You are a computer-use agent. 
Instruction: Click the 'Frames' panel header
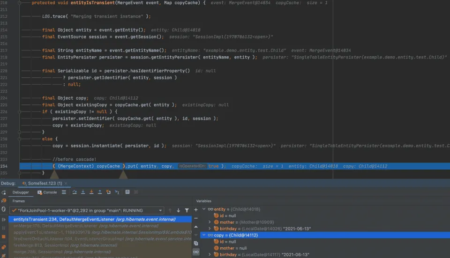pos(18,201)
